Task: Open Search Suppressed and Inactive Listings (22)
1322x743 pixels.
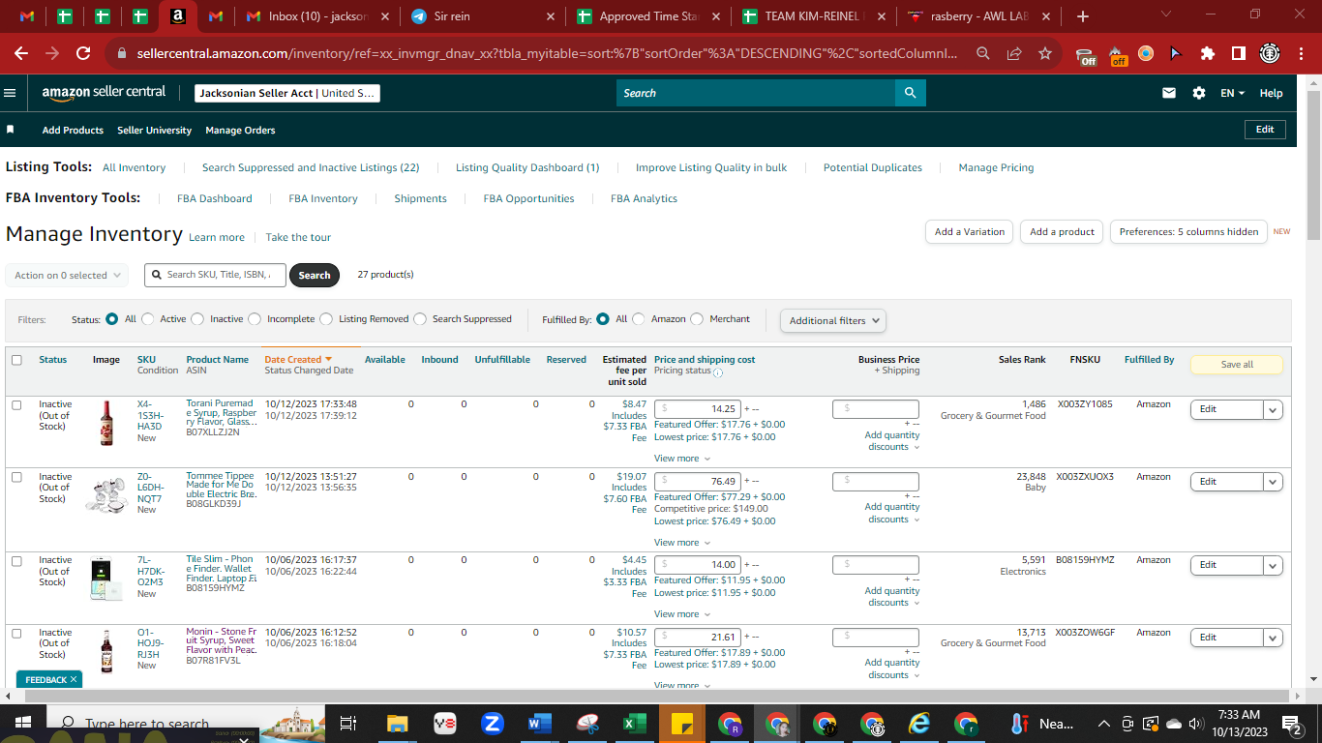Action: [x=311, y=167]
